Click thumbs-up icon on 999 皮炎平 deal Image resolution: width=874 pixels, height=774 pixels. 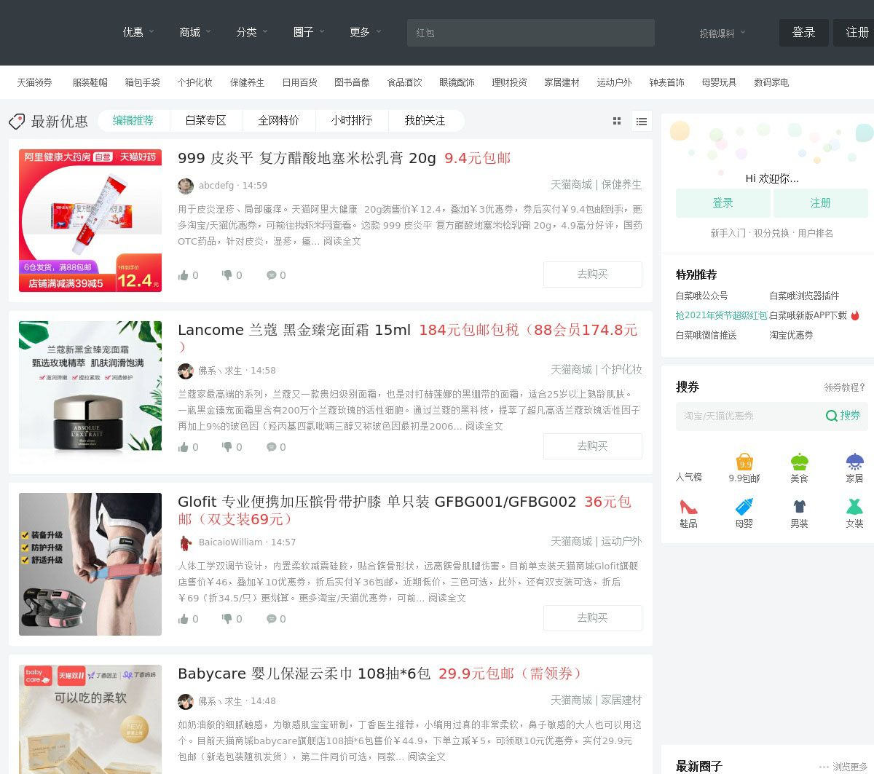click(x=184, y=275)
